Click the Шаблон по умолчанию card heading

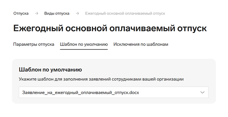coord(50,69)
